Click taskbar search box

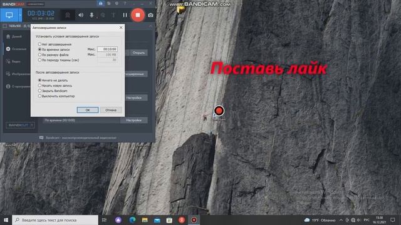pos(55,220)
